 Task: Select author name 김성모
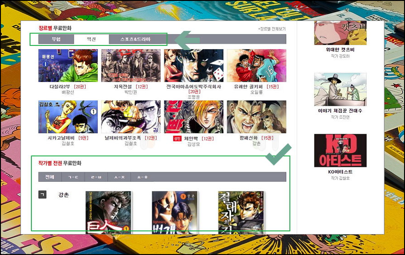click(194, 144)
